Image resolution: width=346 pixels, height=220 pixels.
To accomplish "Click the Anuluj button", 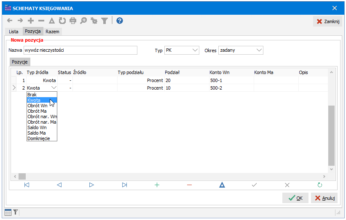I will pyautogui.click(x=325, y=198).
